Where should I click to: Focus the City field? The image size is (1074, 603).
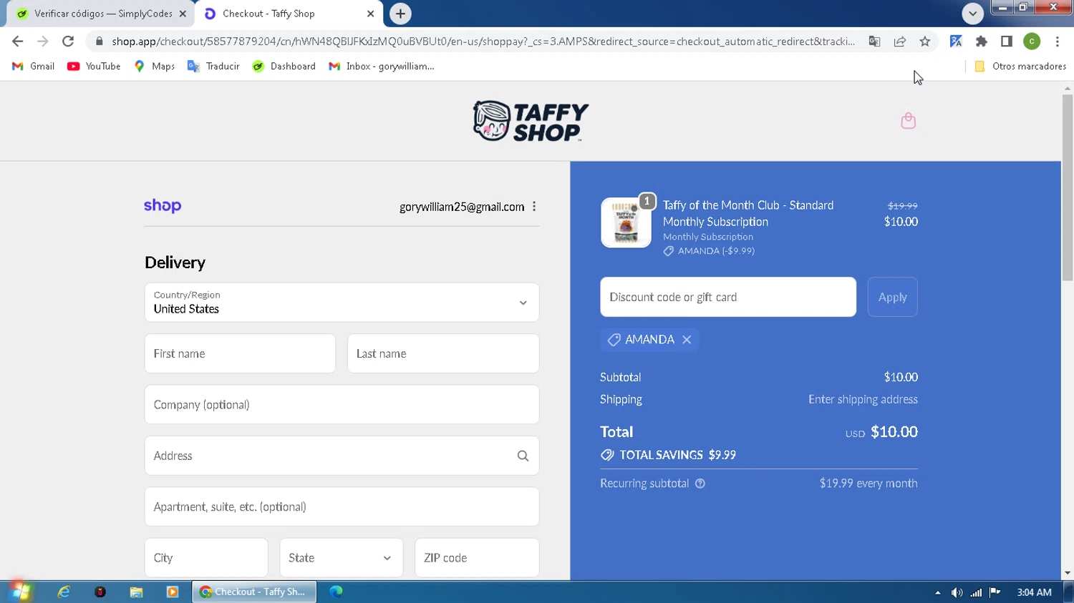click(206, 558)
